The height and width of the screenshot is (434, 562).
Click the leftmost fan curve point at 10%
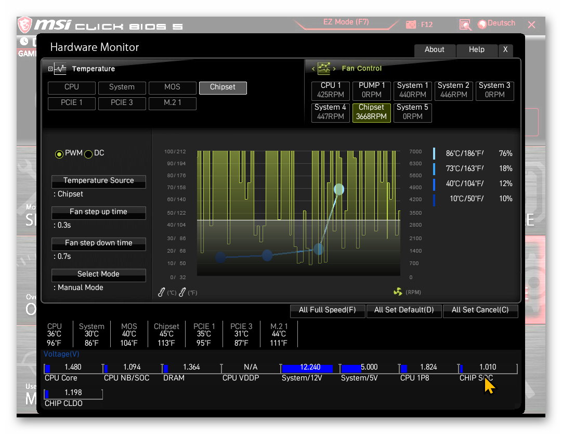pyautogui.click(x=220, y=257)
